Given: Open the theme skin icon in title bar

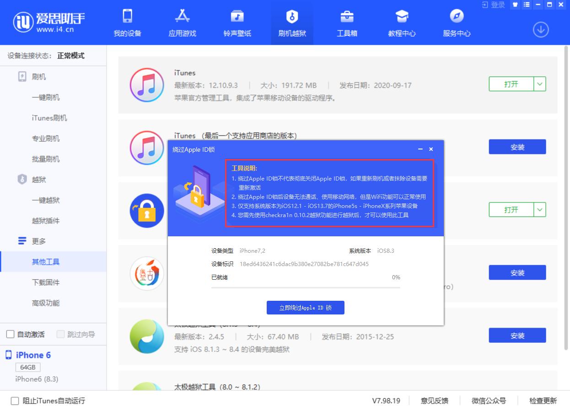Looking at the screenshot, I should pos(516,5).
